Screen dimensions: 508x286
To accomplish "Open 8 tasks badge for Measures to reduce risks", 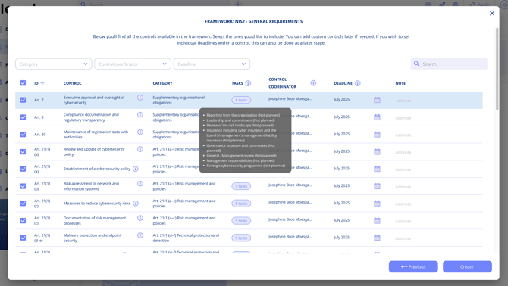I will pos(241,204).
